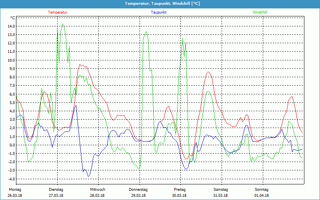Viewport: 320px width, 200px height.
Task: Click the Freitag day label
Action: (x=180, y=190)
